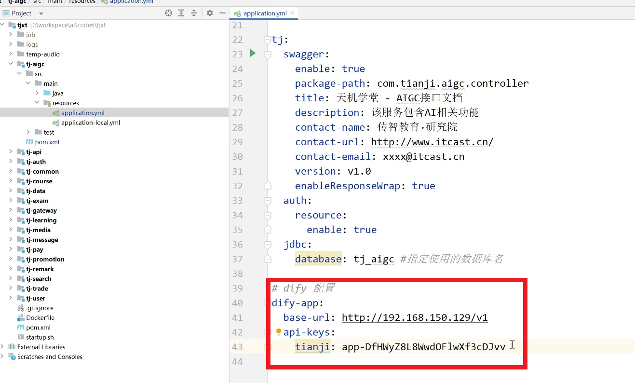Select the tj-learning module

click(41, 220)
